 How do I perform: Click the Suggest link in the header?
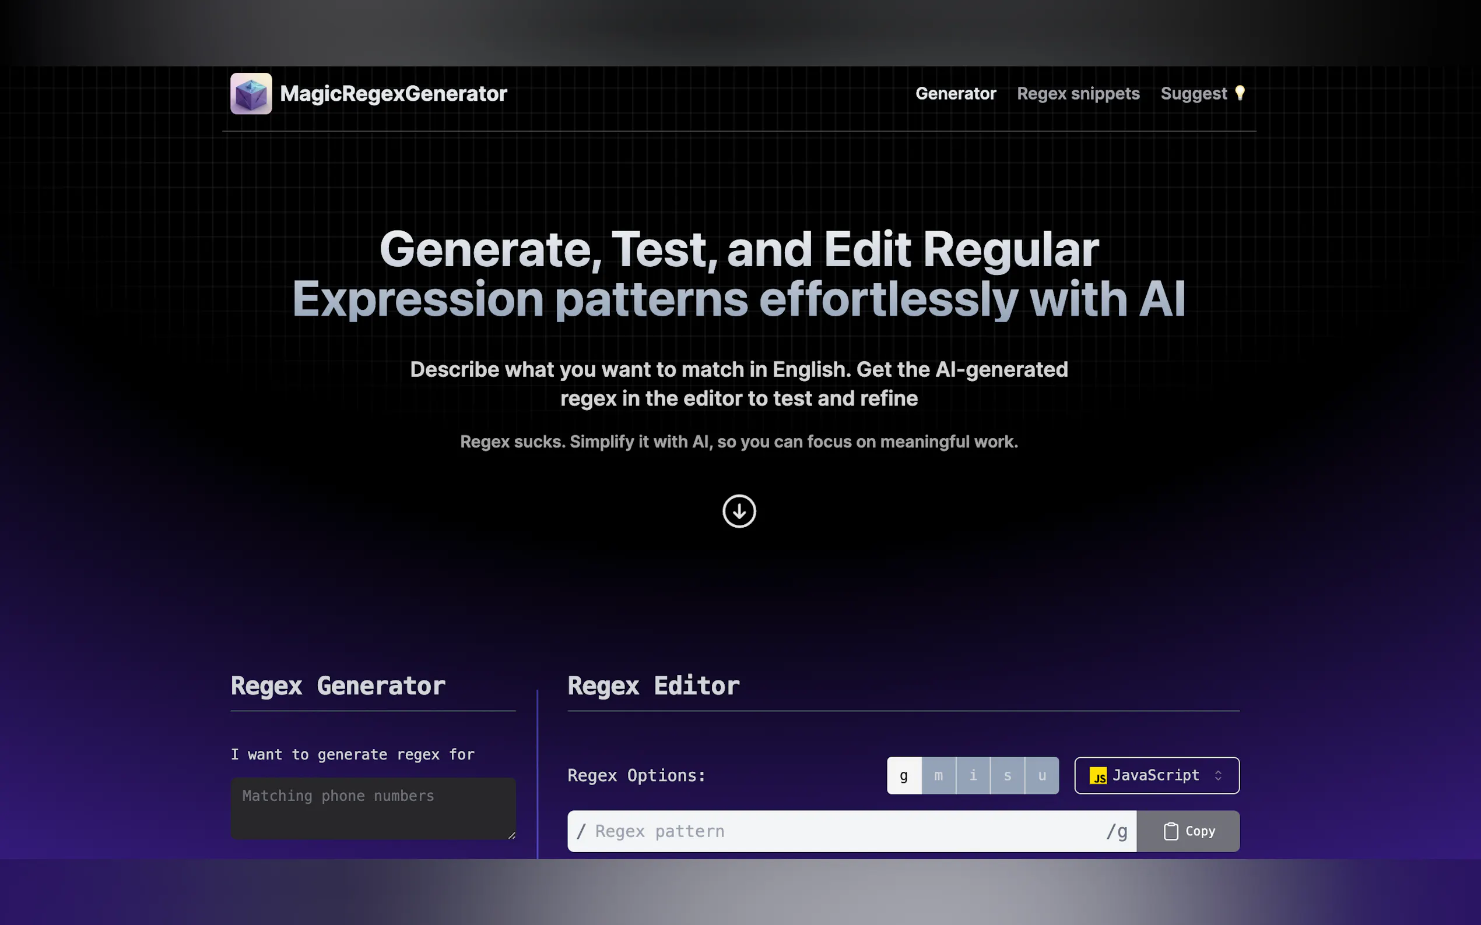coord(1193,94)
